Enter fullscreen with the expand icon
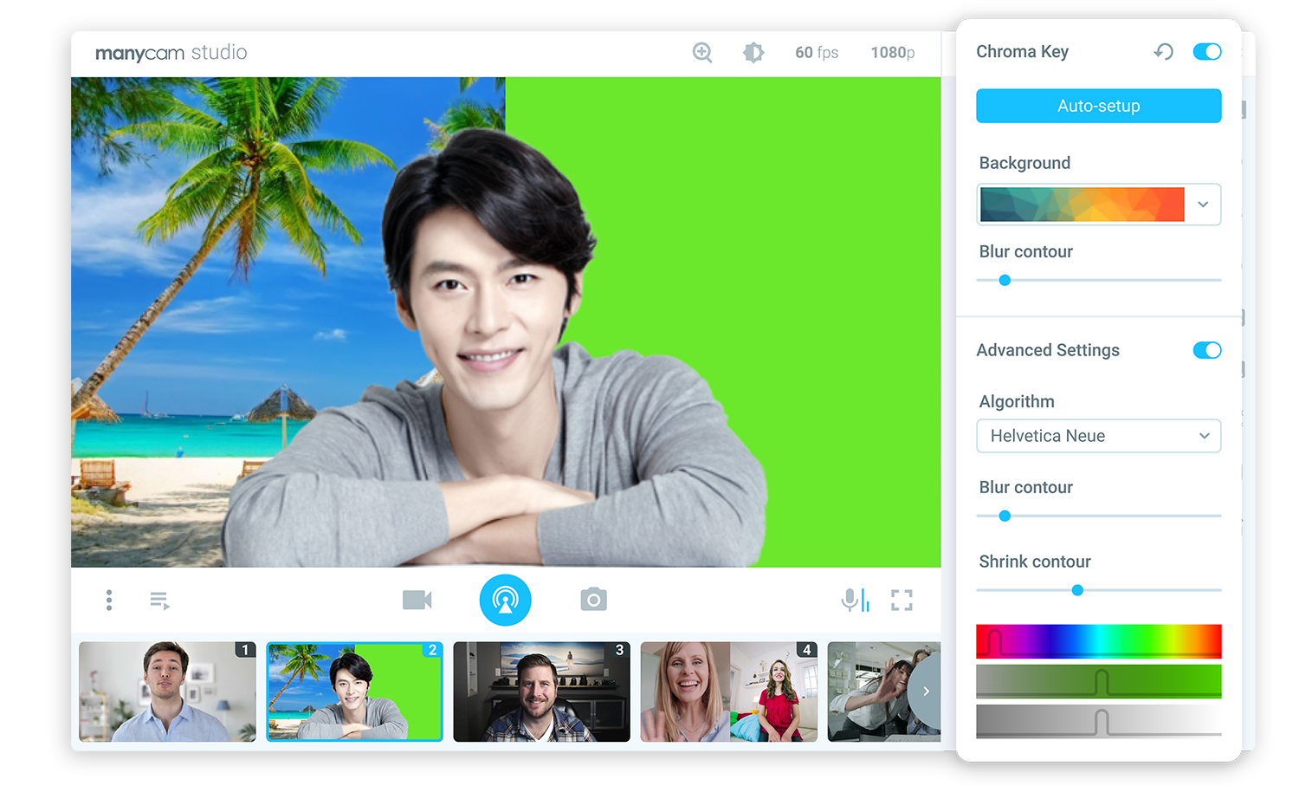The width and height of the screenshot is (1299, 786). (x=902, y=599)
